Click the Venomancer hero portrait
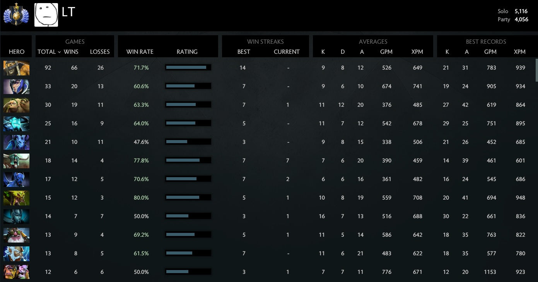This screenshot has width=538, height=282. [16, 198]
